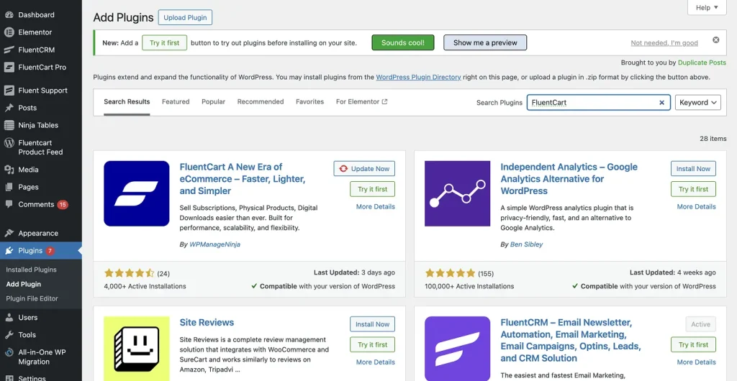The width and height of the screenshot is (737, 381).
Task: Click Try it first for Site Reviews
Action: click(x=372, y=344)
